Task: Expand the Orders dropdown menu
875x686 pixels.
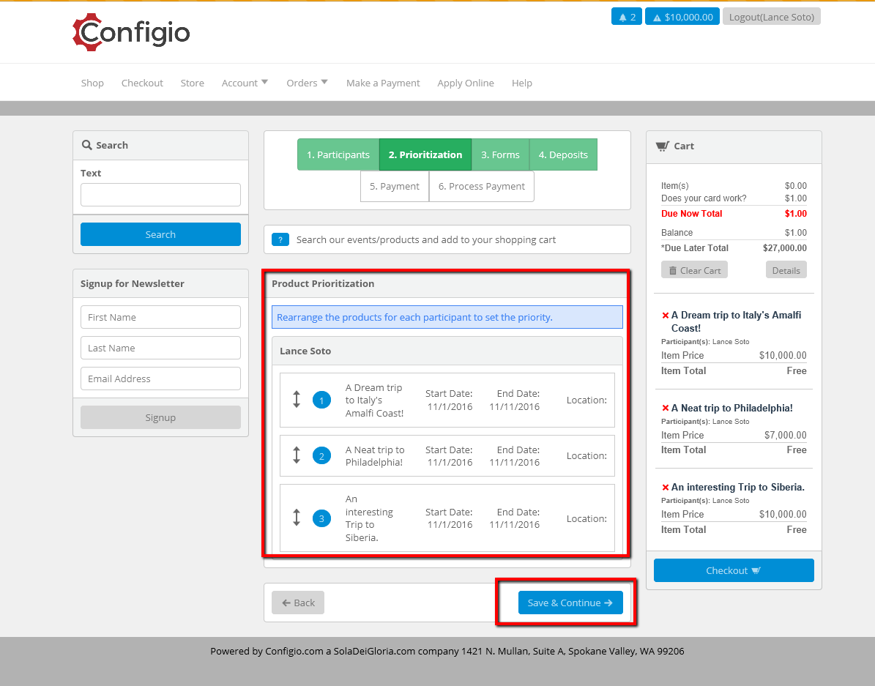Action: coord(307,83)
